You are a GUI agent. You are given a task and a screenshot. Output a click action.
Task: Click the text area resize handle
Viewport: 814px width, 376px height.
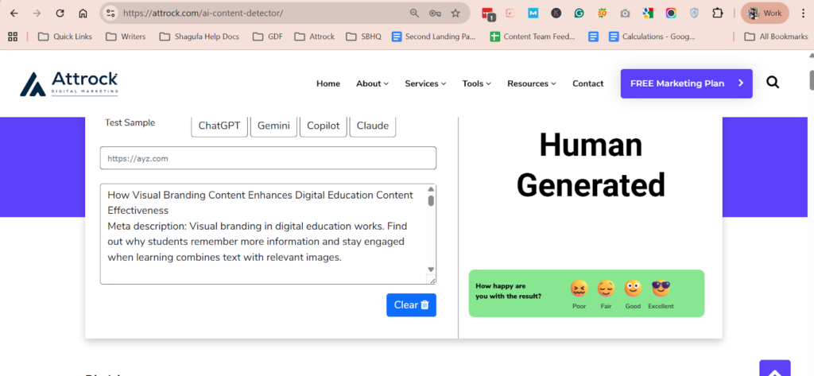coord(432,280)
